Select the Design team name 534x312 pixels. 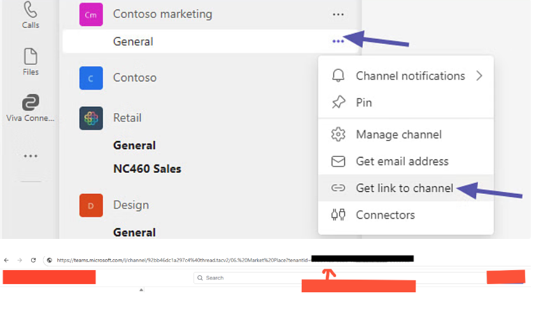point(130,205)
